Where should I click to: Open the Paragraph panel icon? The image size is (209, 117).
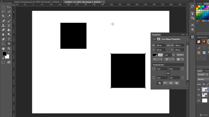pyautogui.click(x=192, y=30)
